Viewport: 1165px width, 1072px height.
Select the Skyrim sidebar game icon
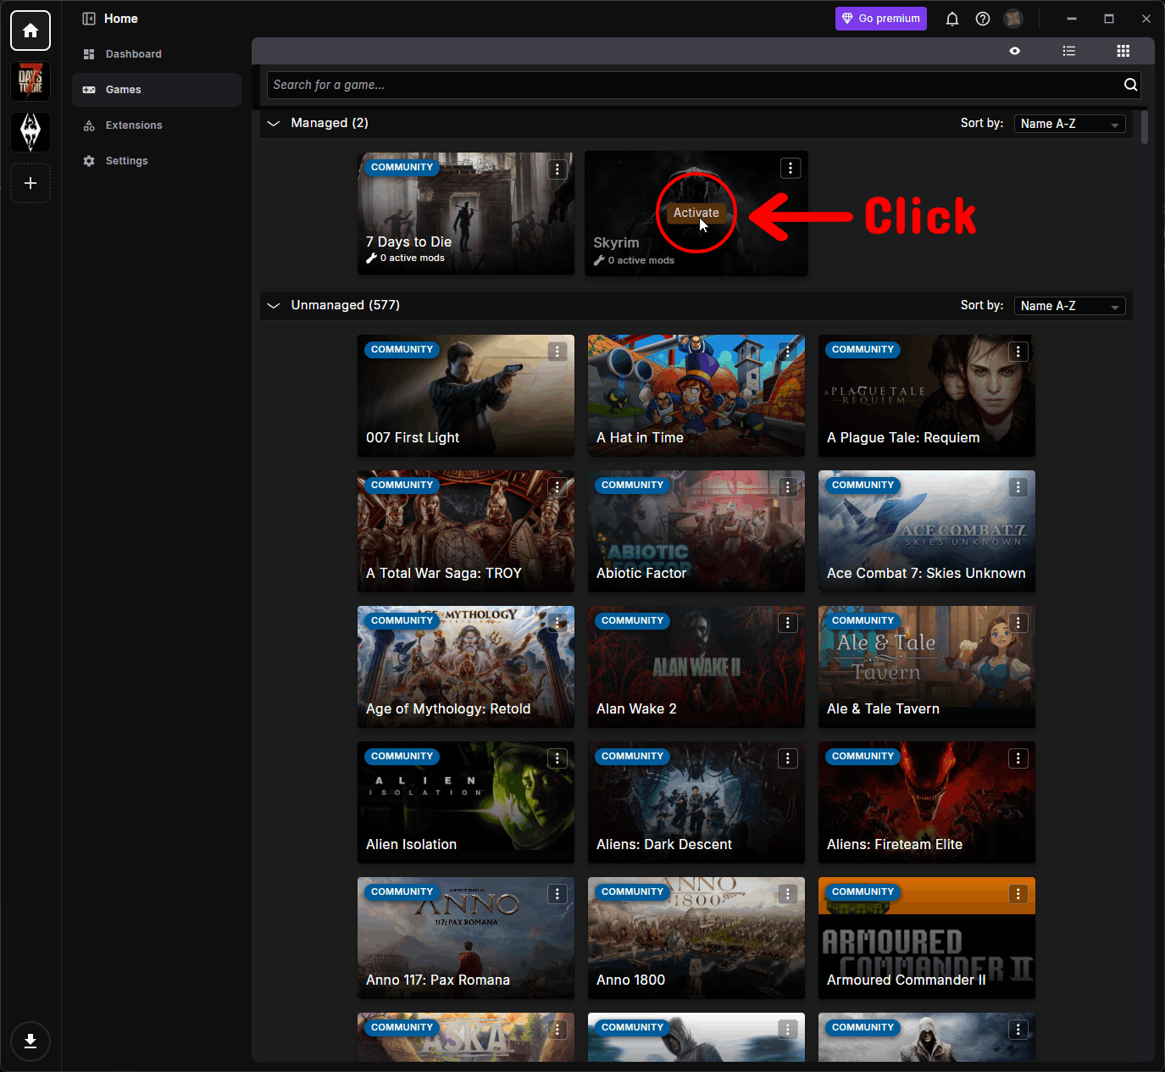(31, 132)
